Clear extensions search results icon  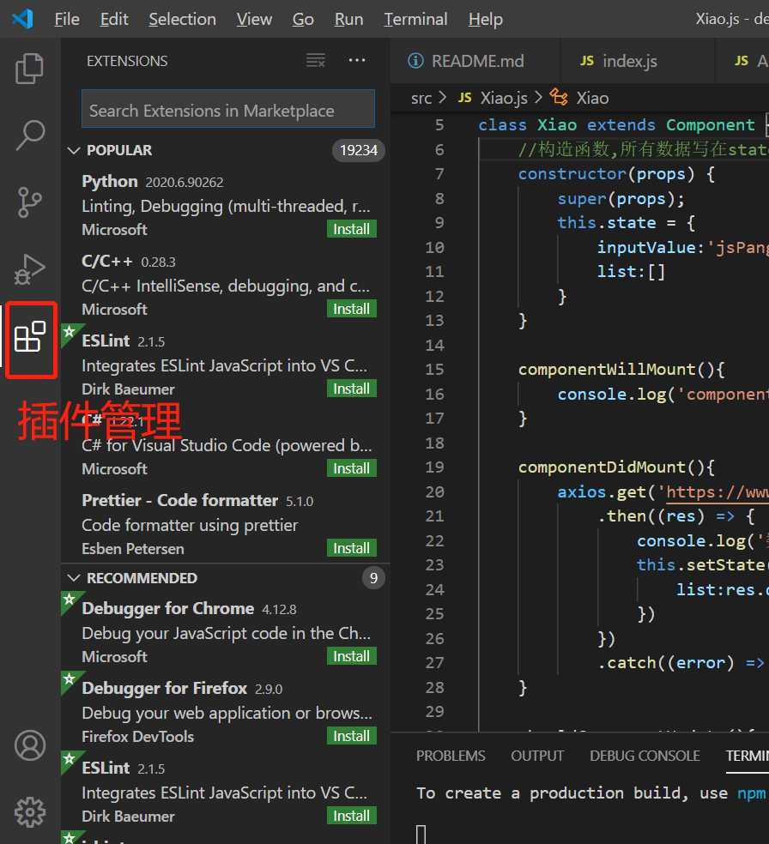tap(316, 60)
